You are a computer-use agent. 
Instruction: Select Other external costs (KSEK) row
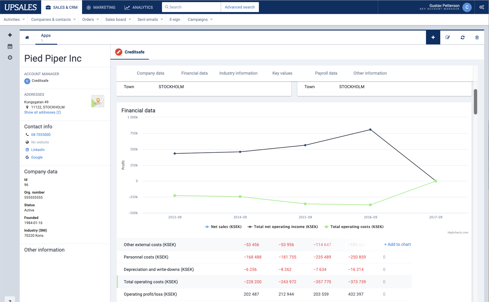264,245
